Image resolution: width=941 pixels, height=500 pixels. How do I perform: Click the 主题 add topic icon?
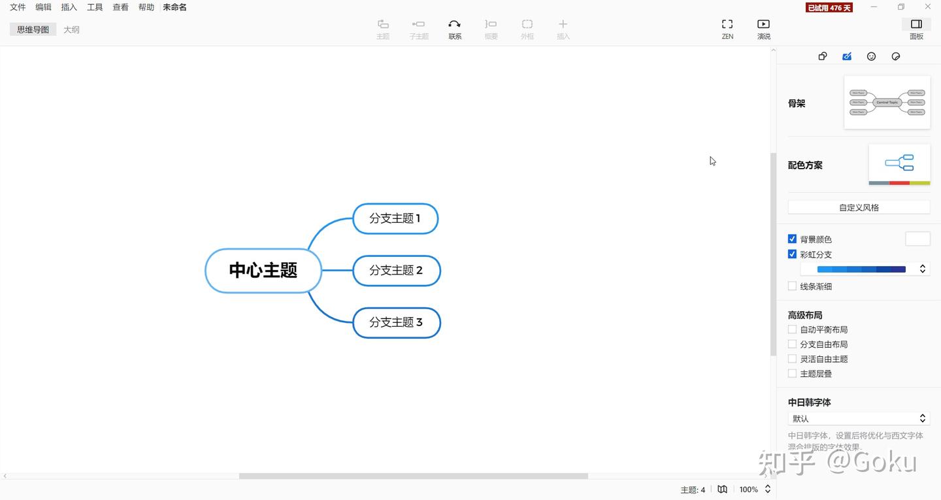pyautogui.click(x=383, y=24)
